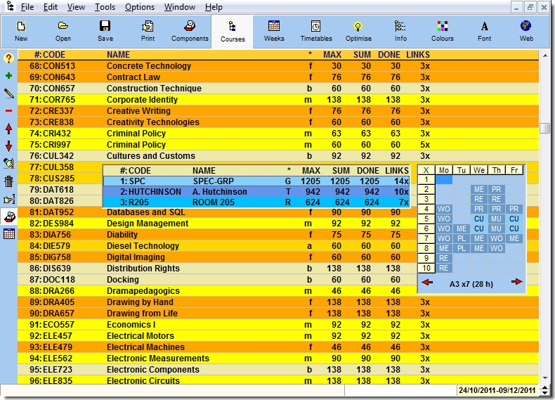The width and height of the screenshot is (555, 400).
Task: Go to next timetable with right red arrow
Action: point(518,282)
